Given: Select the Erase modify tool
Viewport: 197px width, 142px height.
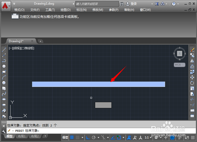Looking at the screenshot, I should click(192, 50).
